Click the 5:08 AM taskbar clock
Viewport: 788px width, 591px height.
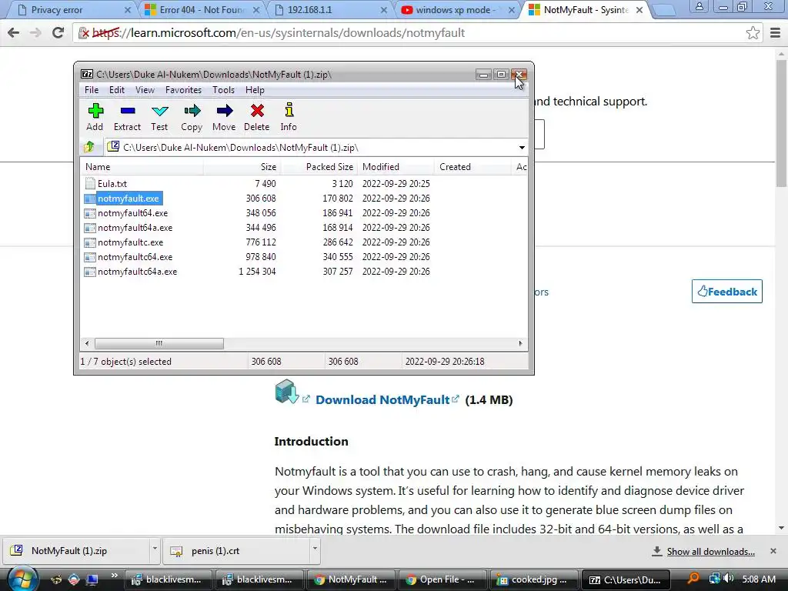[x=759, y=579]
